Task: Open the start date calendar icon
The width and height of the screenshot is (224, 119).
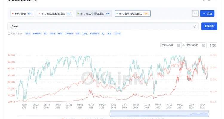Action: pos(179,45)
